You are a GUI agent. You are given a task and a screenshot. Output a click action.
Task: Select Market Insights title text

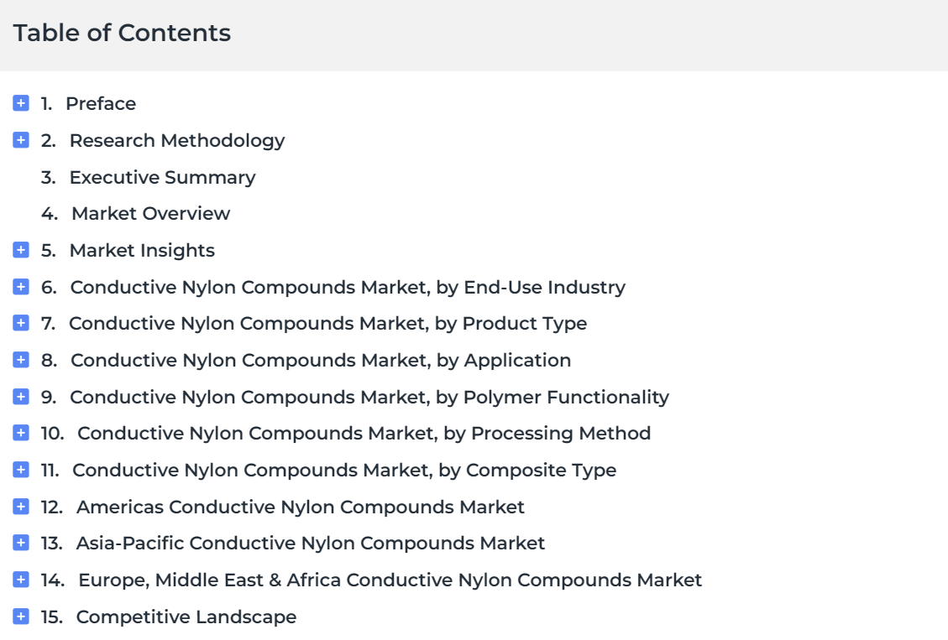141,250
